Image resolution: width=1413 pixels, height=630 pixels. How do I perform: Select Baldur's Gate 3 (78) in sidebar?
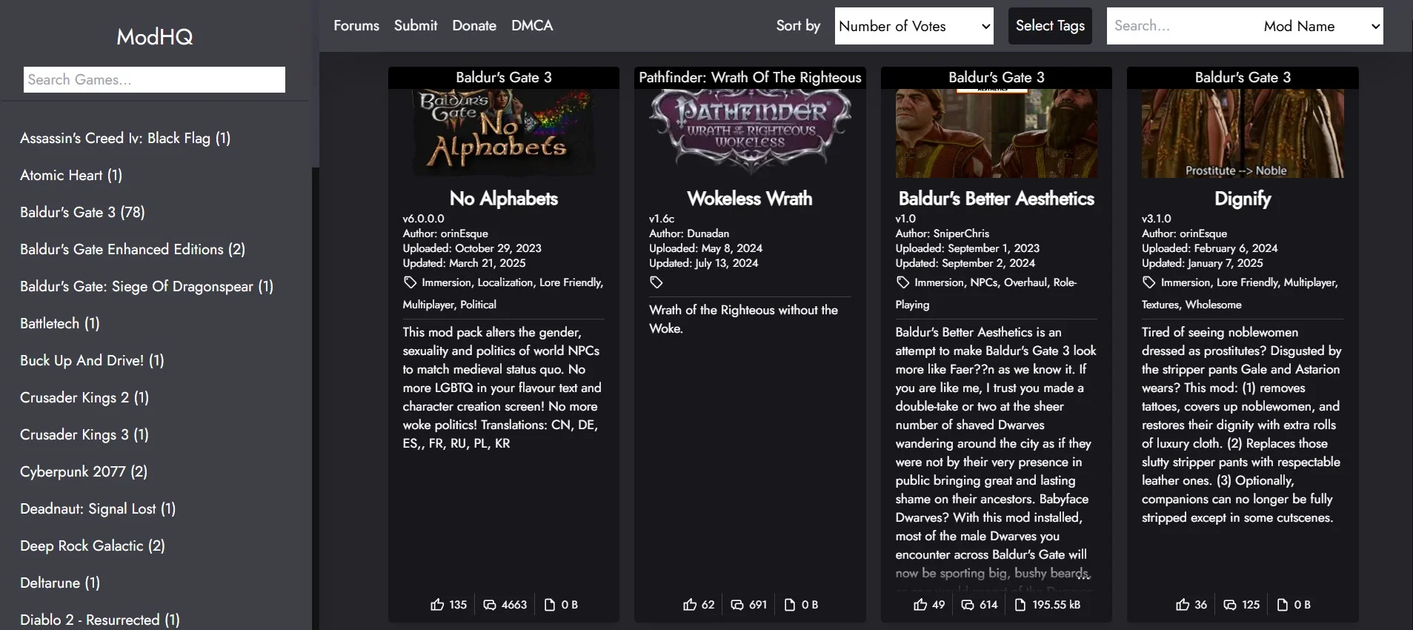82,212
